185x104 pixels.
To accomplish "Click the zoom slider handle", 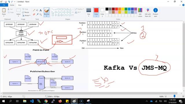I will click(x=174, y=96).
